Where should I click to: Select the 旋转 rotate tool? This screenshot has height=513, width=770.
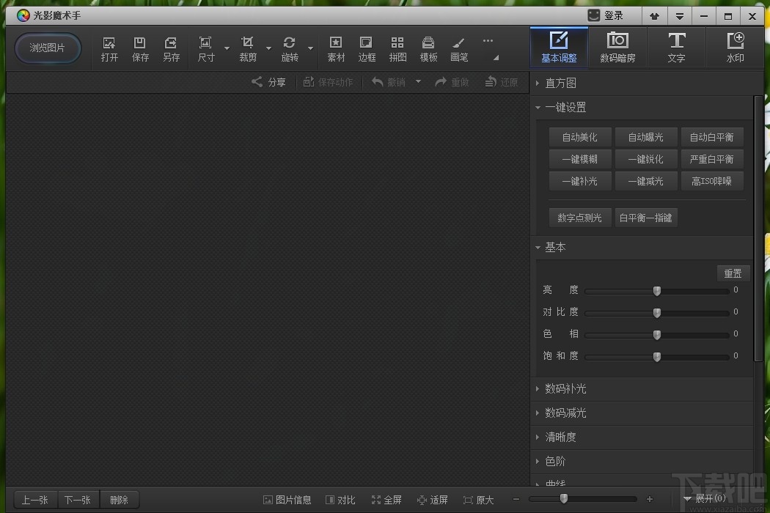(289, 49)
